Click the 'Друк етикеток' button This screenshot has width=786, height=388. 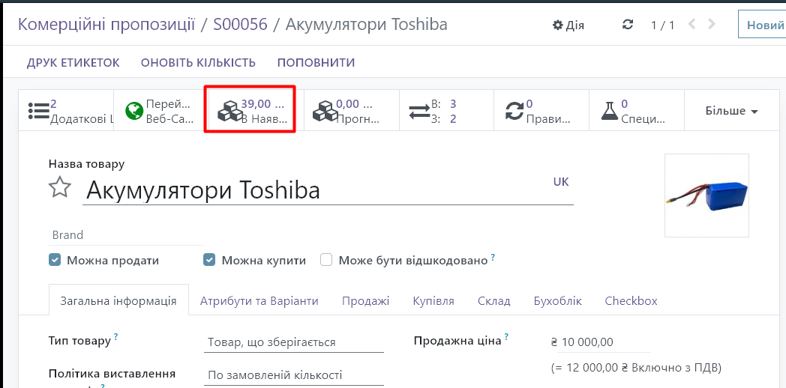coord(73,62)
